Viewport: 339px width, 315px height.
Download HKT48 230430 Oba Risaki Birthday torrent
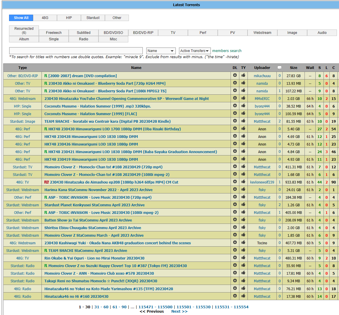pos(235,128)
